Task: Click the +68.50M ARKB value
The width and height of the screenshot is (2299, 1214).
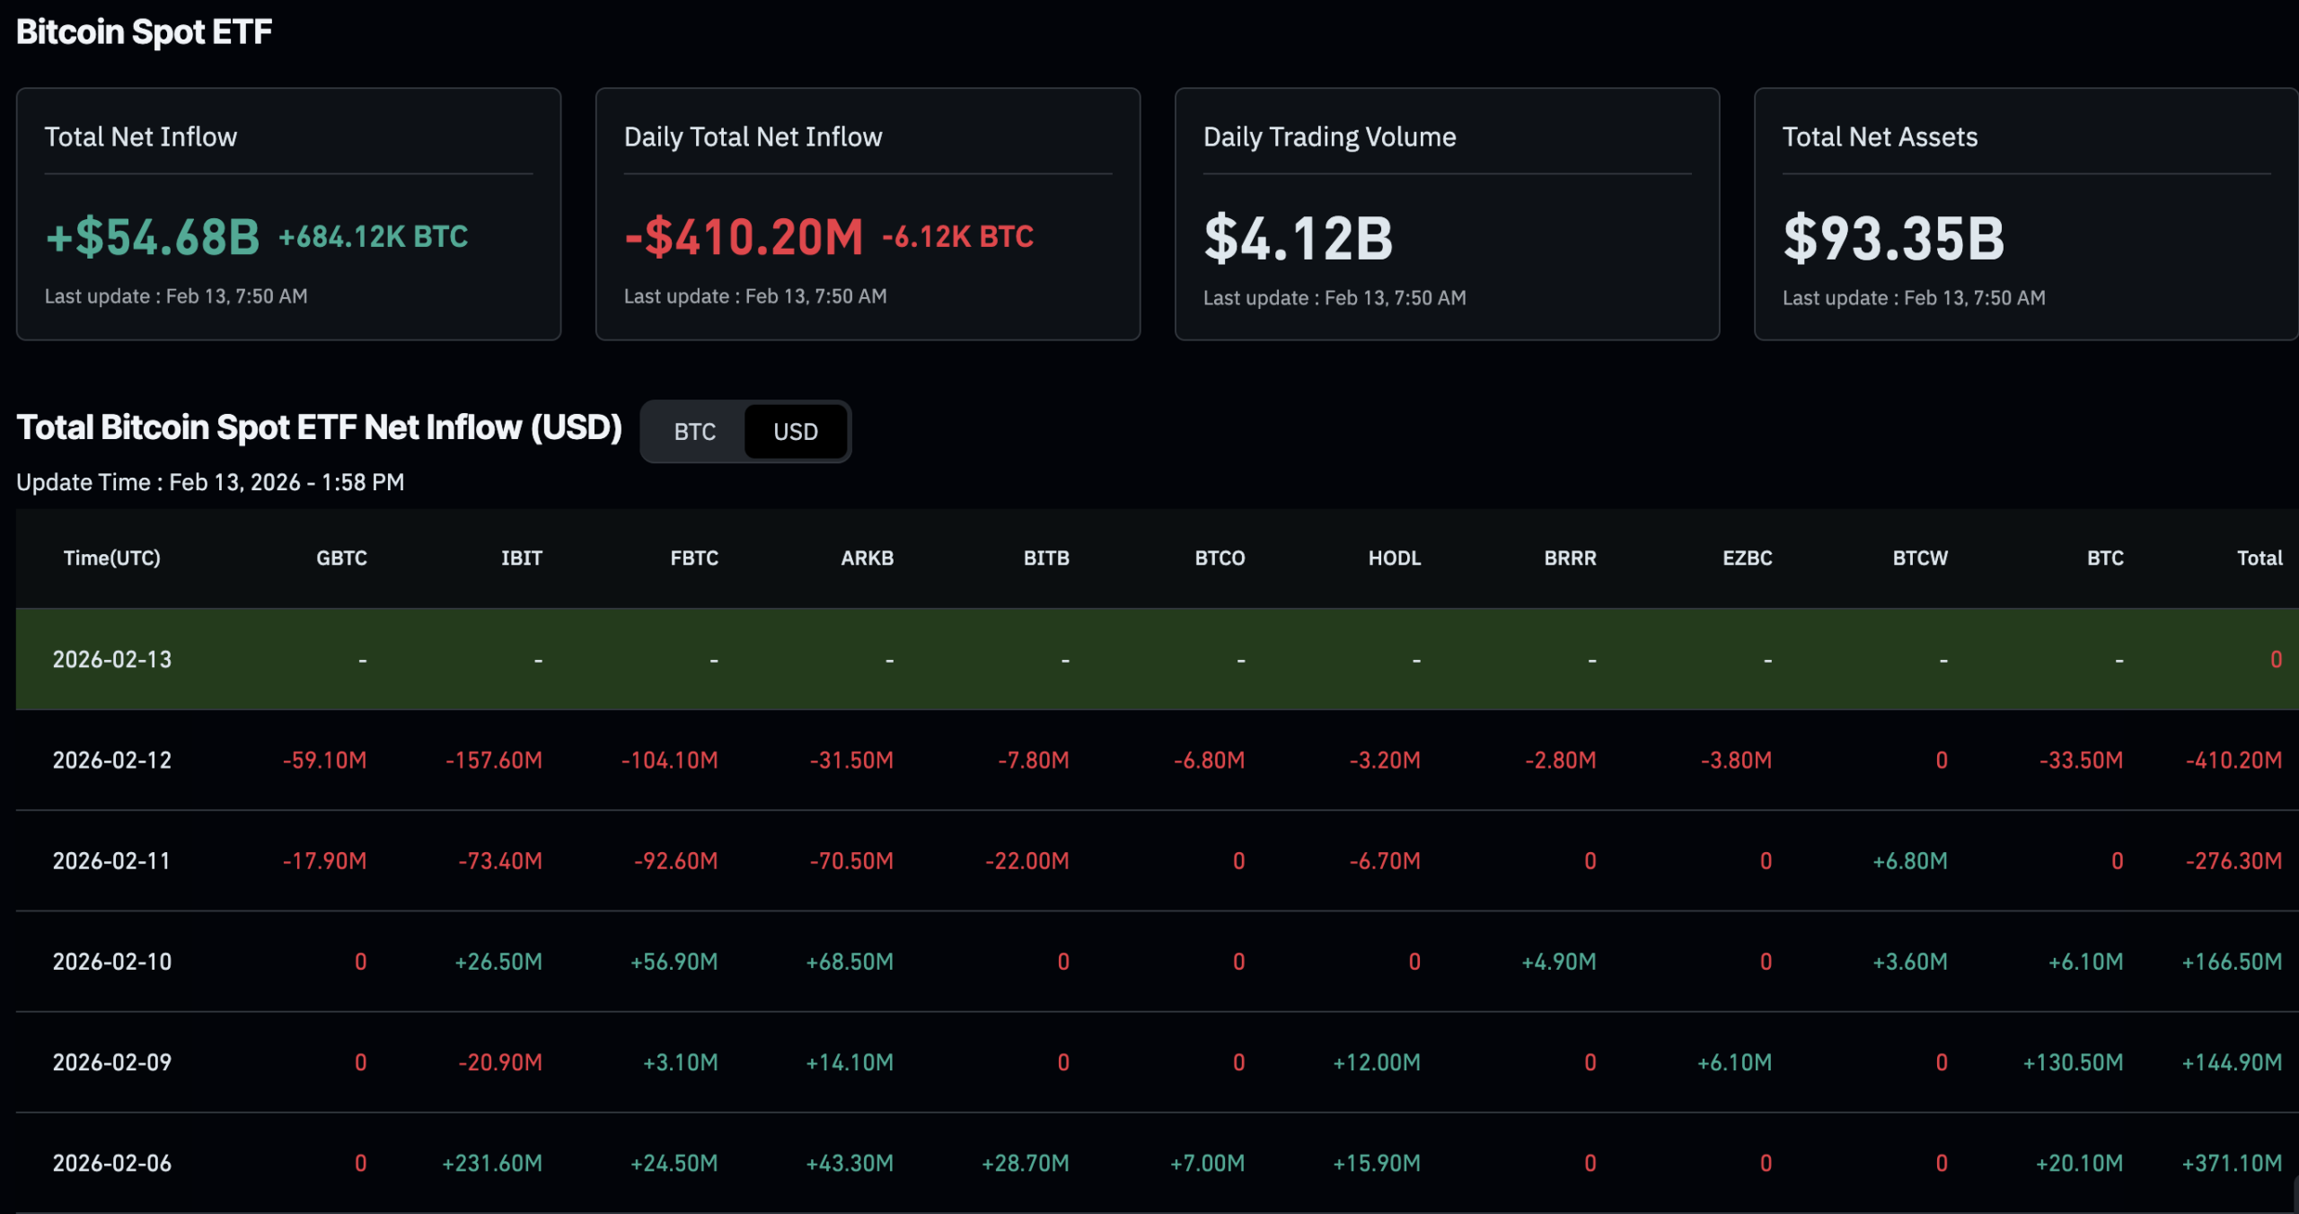Action: click(x=850, y=961)
